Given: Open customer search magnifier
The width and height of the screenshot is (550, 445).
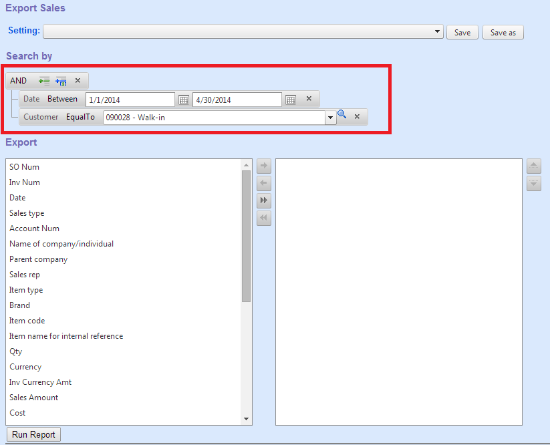Looking at the screenshot, I should (341, 114).
